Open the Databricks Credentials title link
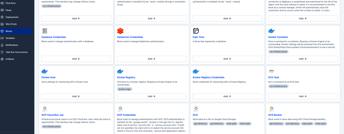Screen dimensions: 344x134 pyautogui.click(x=130, y=37)
